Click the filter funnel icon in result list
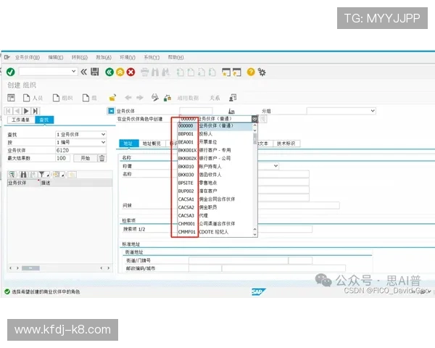 coord(41,174)
